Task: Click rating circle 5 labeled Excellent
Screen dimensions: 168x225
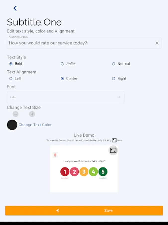Action: coord(103,172)
